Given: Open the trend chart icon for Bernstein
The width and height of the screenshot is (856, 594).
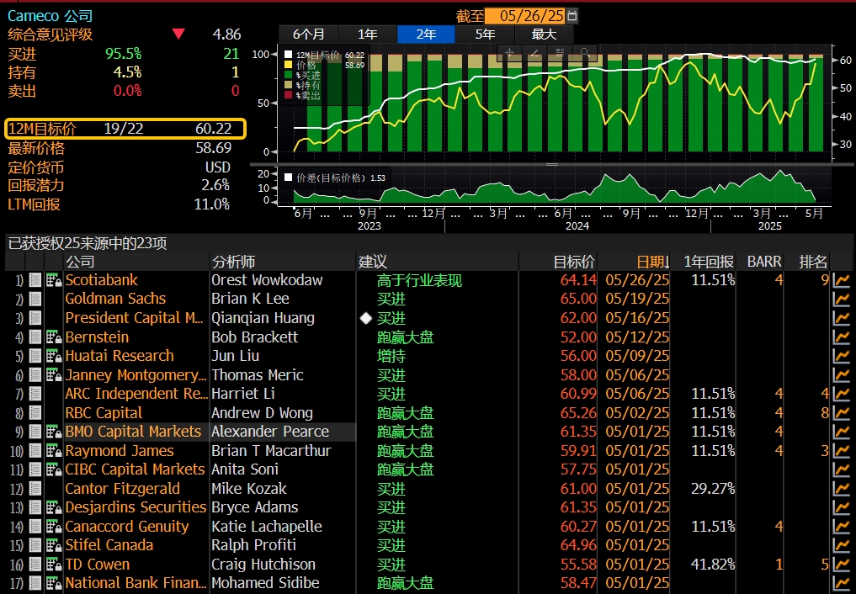Looking at the screenshot, I should point(842,337).
